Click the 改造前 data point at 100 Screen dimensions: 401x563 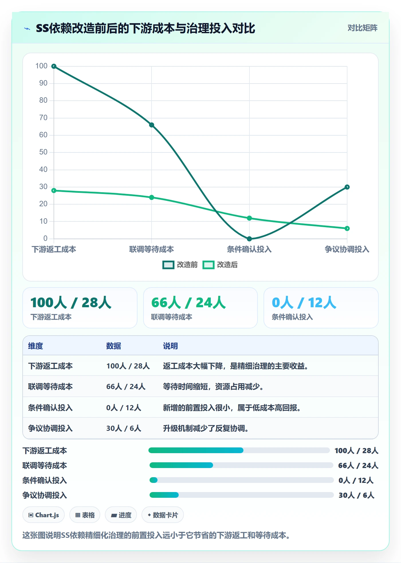pyautogui.click(x=54, y=66)
